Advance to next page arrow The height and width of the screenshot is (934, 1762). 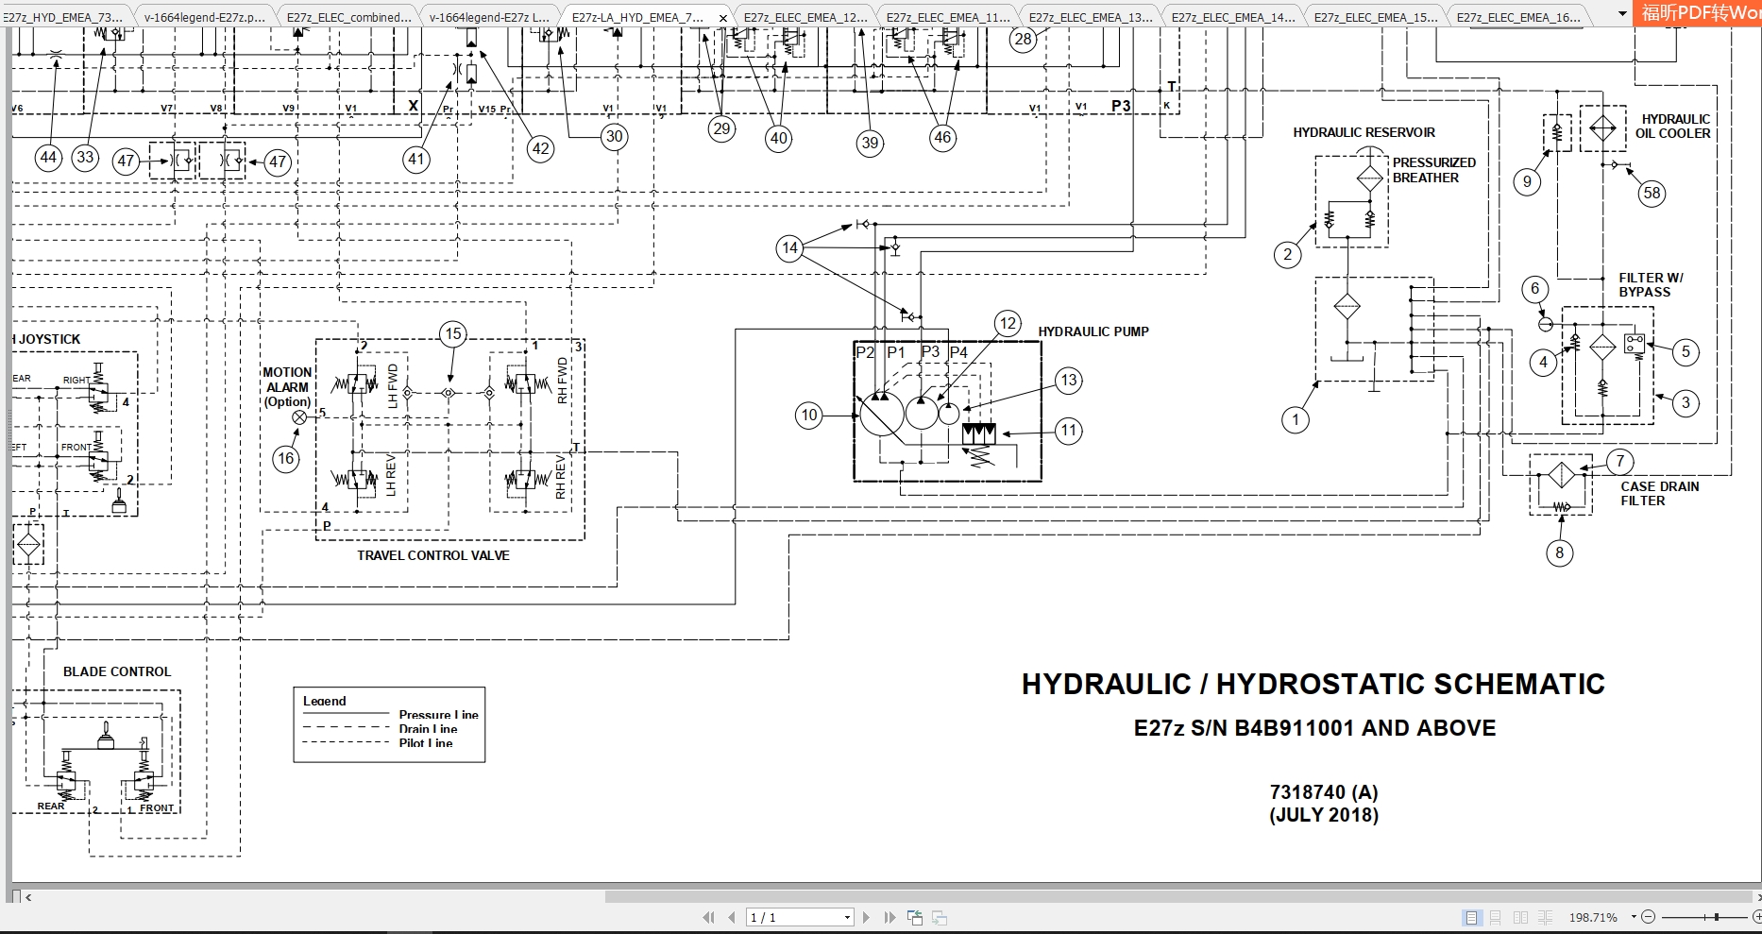(x=867, y=917)
